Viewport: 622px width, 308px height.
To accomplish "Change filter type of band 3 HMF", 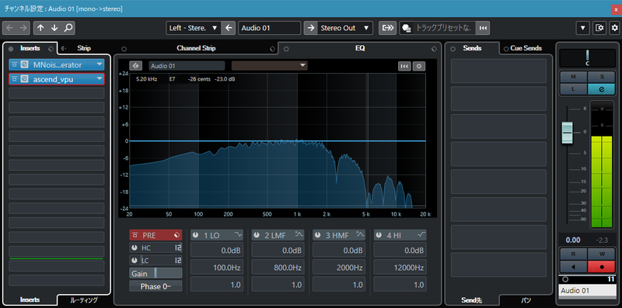I will click(361, 235).
